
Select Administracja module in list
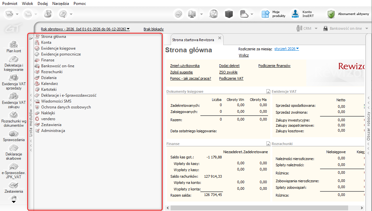click(x=53, y=131)
